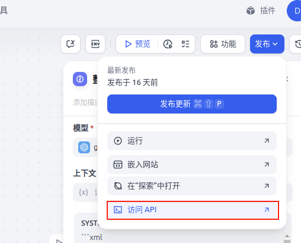Click the terminal icon beside 访问 API
This screenshot has width=301, height=243.
[x=118, y=210]
